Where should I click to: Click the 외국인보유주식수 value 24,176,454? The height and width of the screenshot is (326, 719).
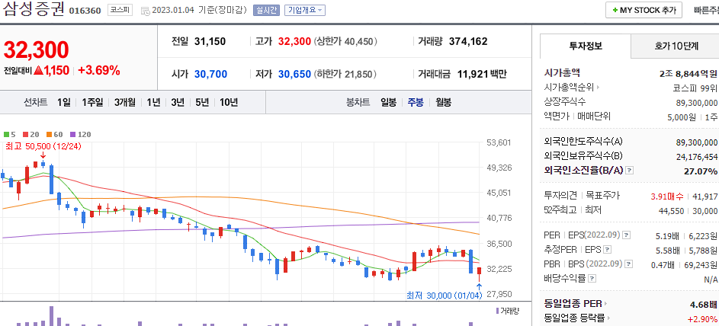697,157
